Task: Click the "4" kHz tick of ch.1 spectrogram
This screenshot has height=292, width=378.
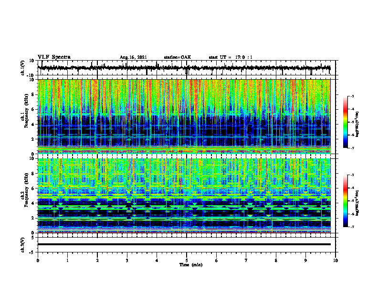Action: pyautogui.click(x=33, y=125)
